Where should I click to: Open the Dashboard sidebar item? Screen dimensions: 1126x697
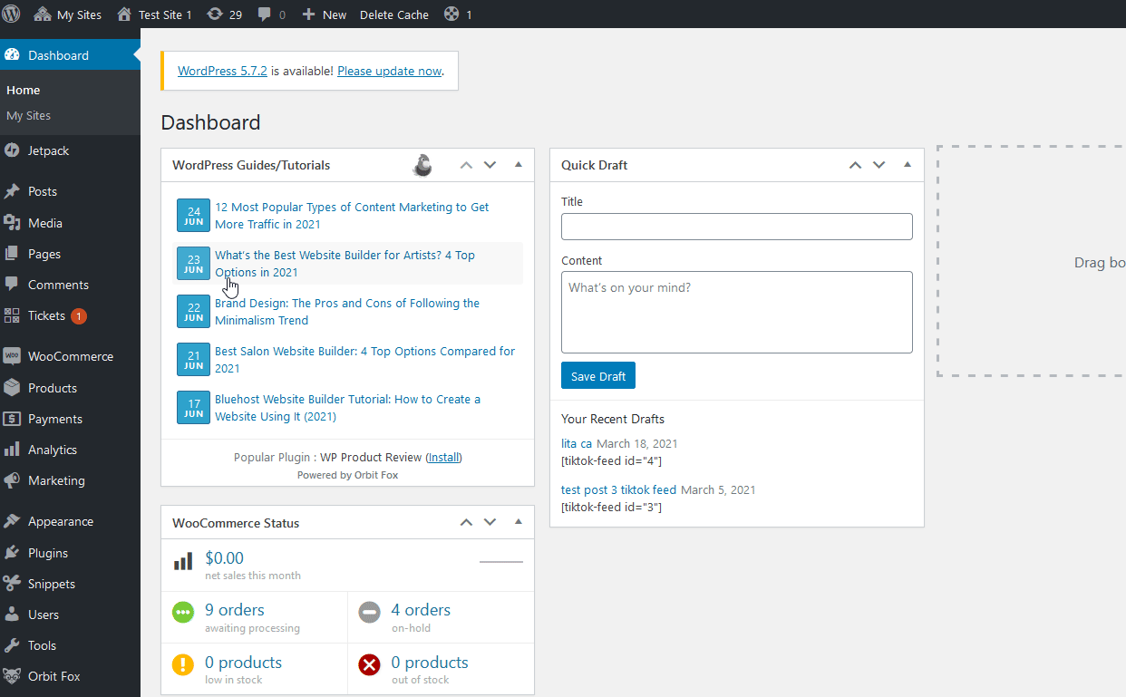(x=70, y=55)
